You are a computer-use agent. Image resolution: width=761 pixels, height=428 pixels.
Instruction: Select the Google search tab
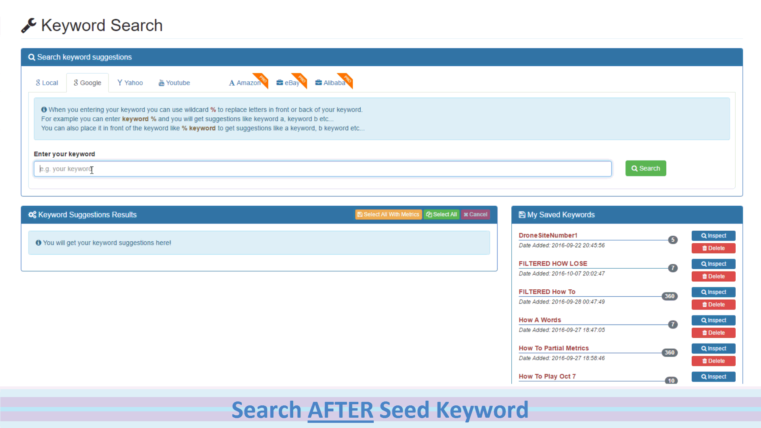pyautogui.click(x=87, y=83)
